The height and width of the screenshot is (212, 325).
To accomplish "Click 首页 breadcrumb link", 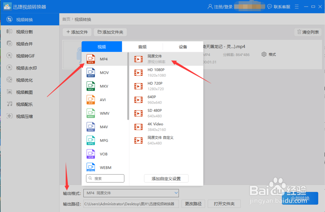I will [66, 19].
